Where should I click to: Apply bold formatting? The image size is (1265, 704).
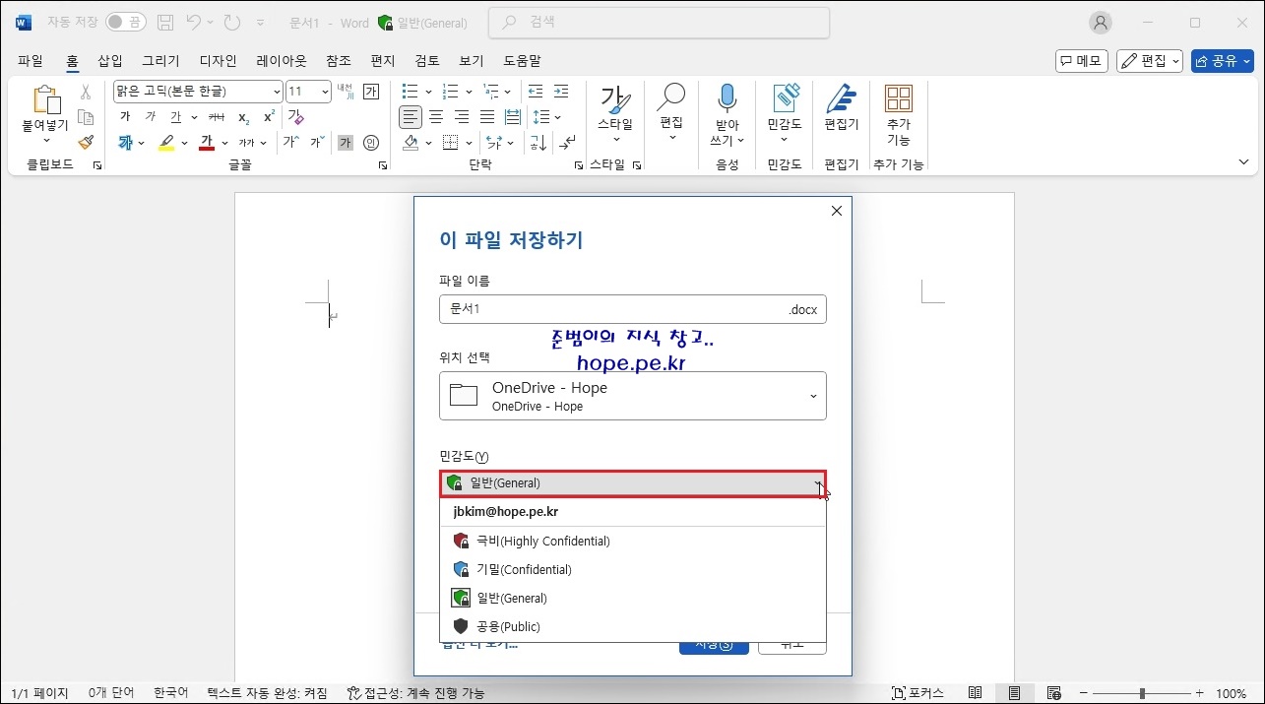(x=125, y=117)
